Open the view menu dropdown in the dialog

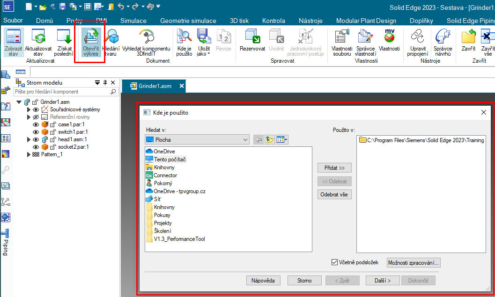tap(282, 140)
